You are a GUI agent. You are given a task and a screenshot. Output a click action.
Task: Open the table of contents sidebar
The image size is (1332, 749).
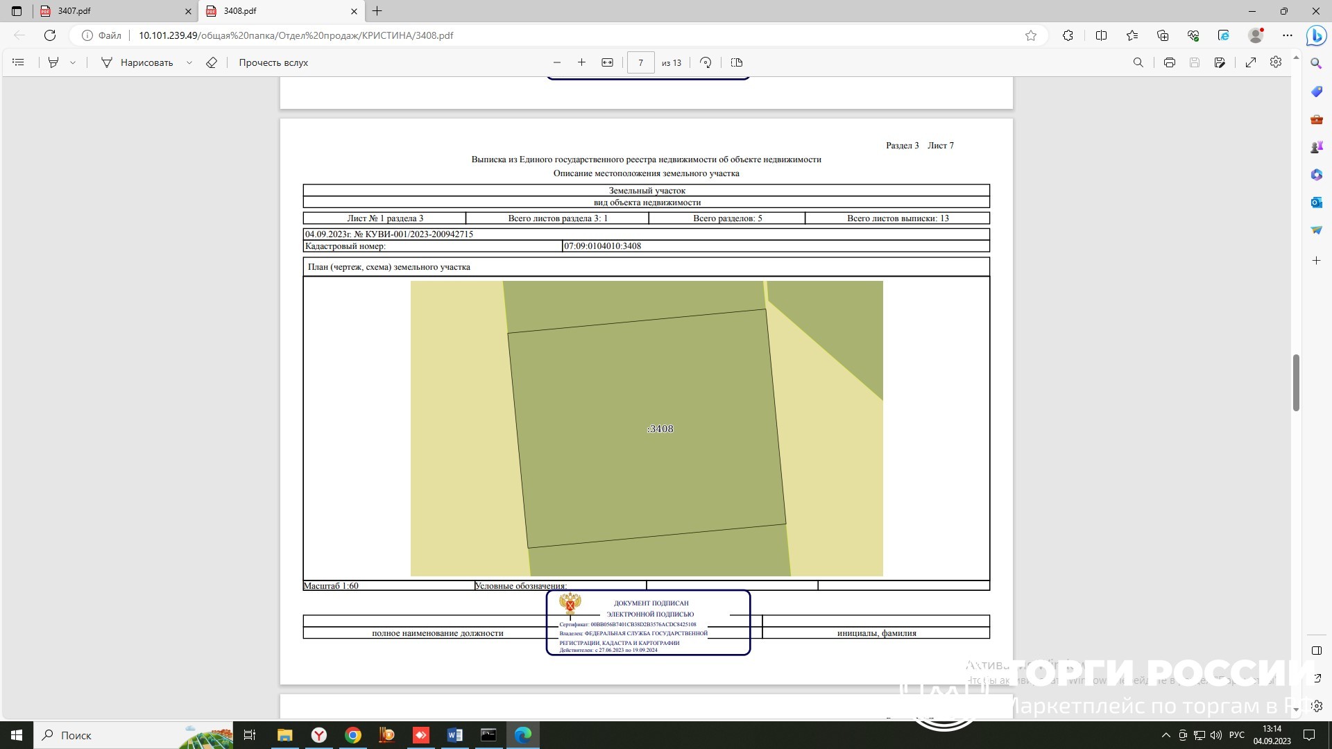pos(19,62)
